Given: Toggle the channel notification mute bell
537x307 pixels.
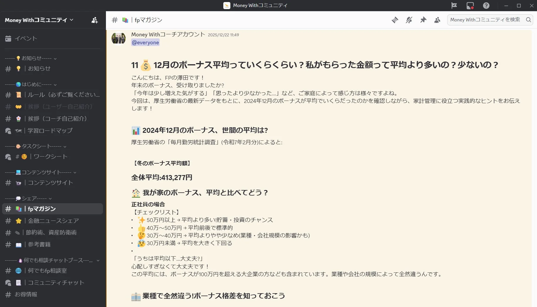Looking at the screenshot, I should tap(409, 20).
